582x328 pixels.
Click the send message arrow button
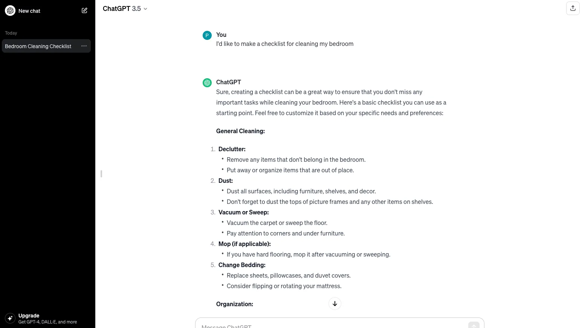(474, 325)
